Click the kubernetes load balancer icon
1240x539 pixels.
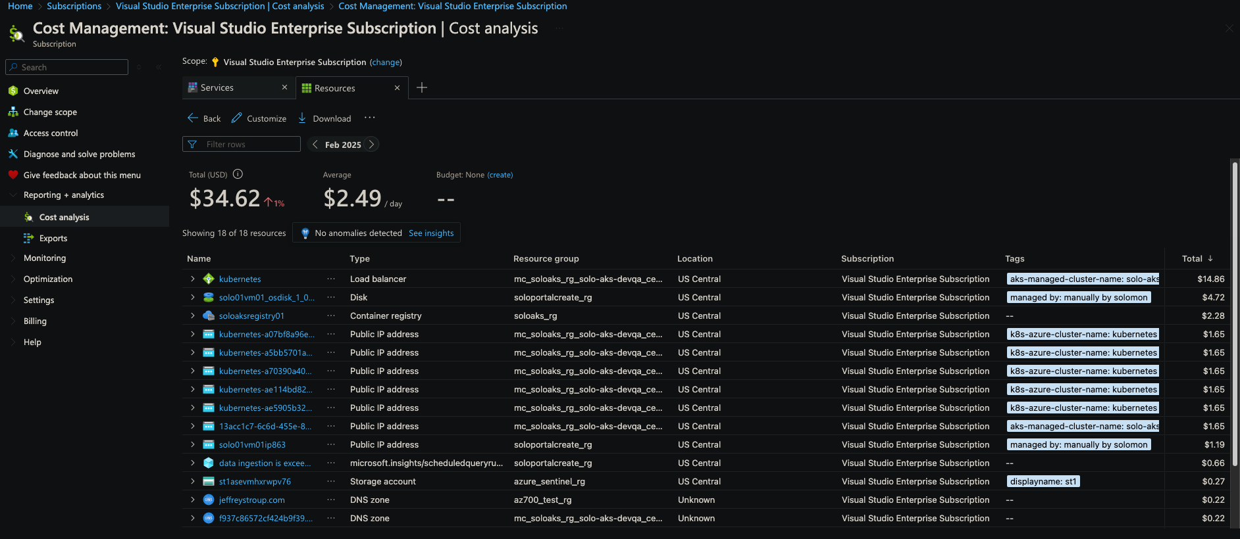point(209,279)
